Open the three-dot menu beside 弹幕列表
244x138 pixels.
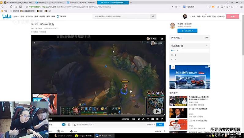[x=182, y=38]
